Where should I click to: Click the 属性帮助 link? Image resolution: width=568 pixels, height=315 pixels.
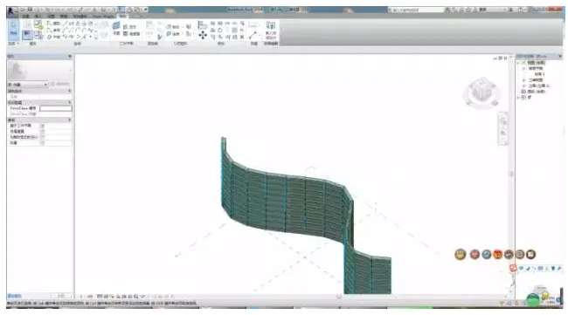click(15, 296)
